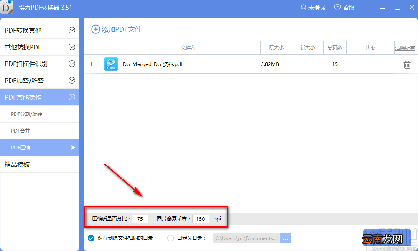The width and height of the screenshot is (418, 251).
Task: Click the page count 15 cell
Action: click(x=335, y=64)
